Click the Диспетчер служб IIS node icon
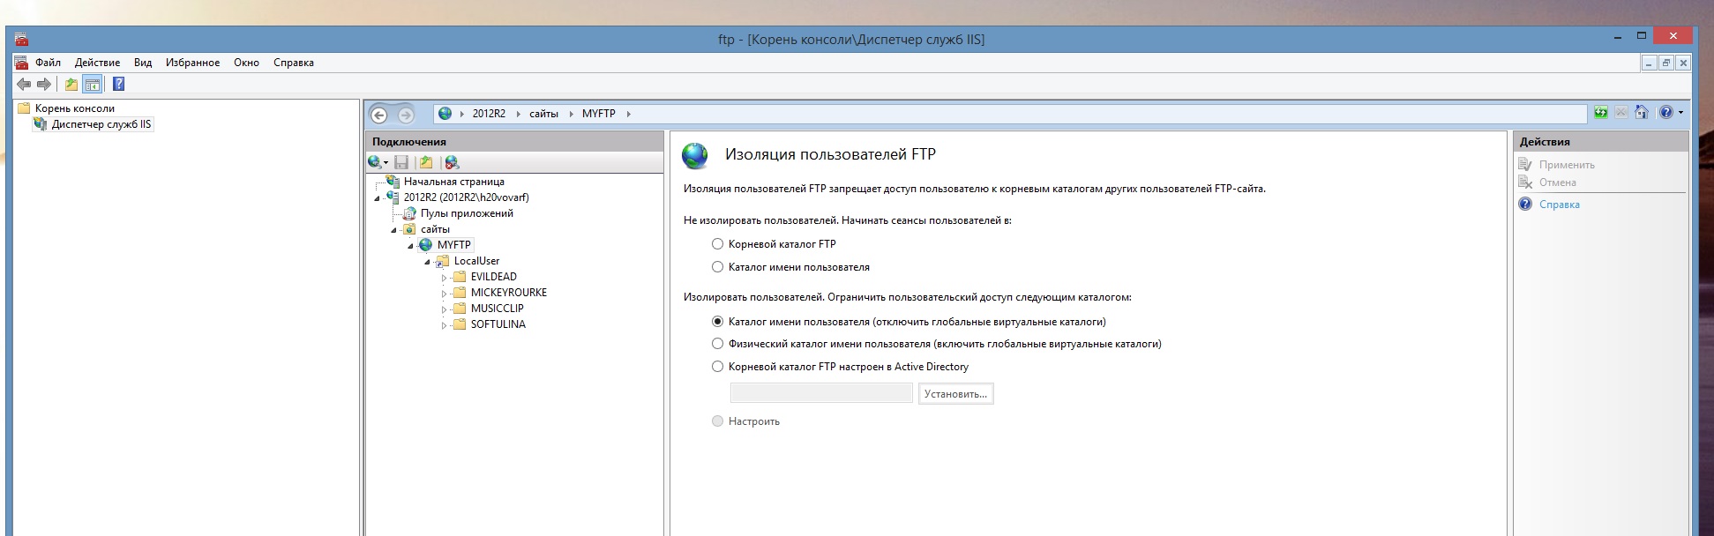 tap(40, 124)
